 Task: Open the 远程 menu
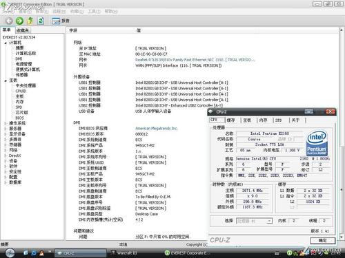(59, 11)
